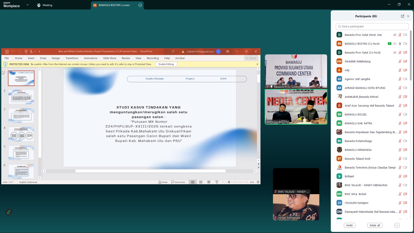The image size is (414, 233).
Task: Click the Mute all button
Action: [375, 225]
